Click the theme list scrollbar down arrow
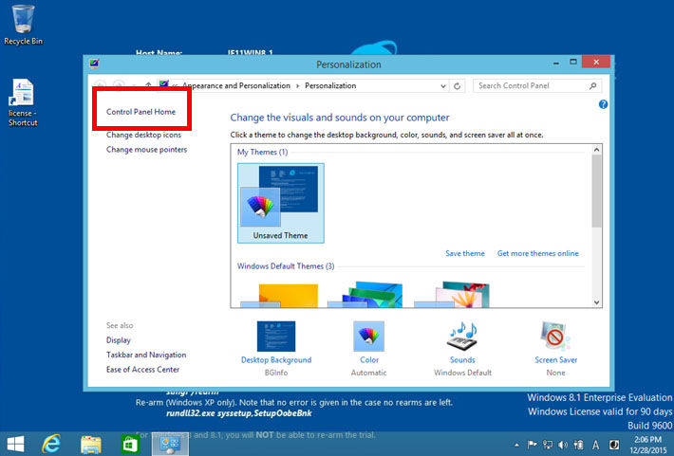The width and height of the screenshot is (674, 456). coord(596,301)
